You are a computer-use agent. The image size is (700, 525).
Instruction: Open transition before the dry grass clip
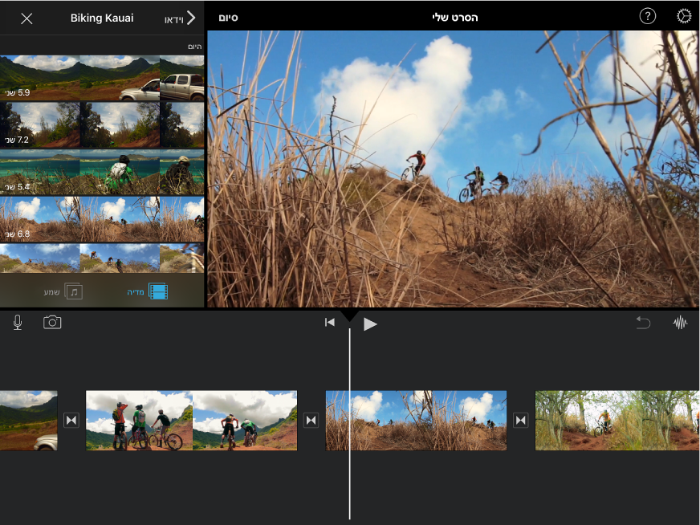[311, 420]
